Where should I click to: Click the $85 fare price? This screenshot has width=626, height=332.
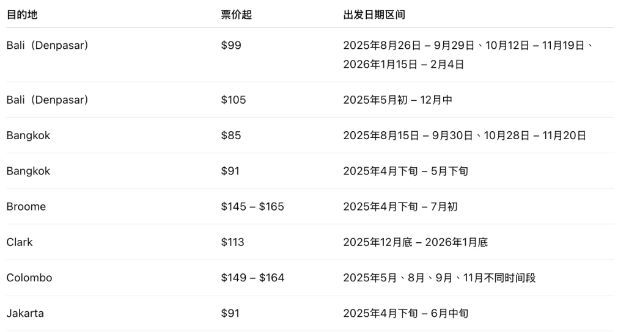(x=231, y=135)
